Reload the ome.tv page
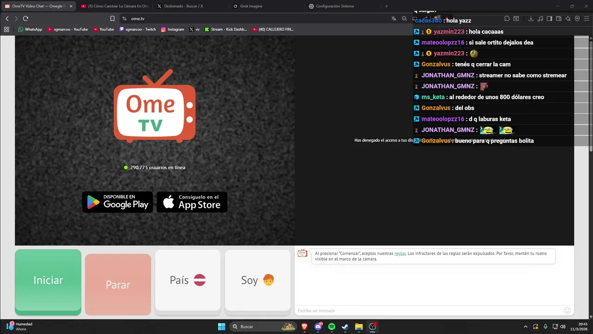593x334 pixels. coord(25,19)
